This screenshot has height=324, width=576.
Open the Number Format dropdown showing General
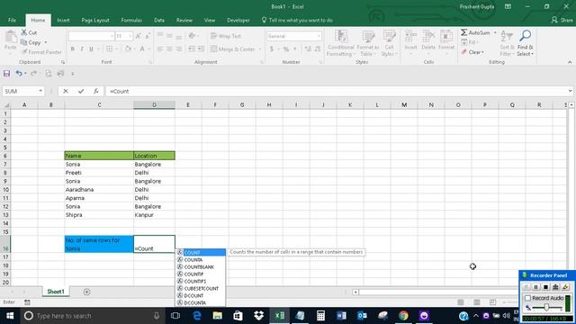coord(319,36)
